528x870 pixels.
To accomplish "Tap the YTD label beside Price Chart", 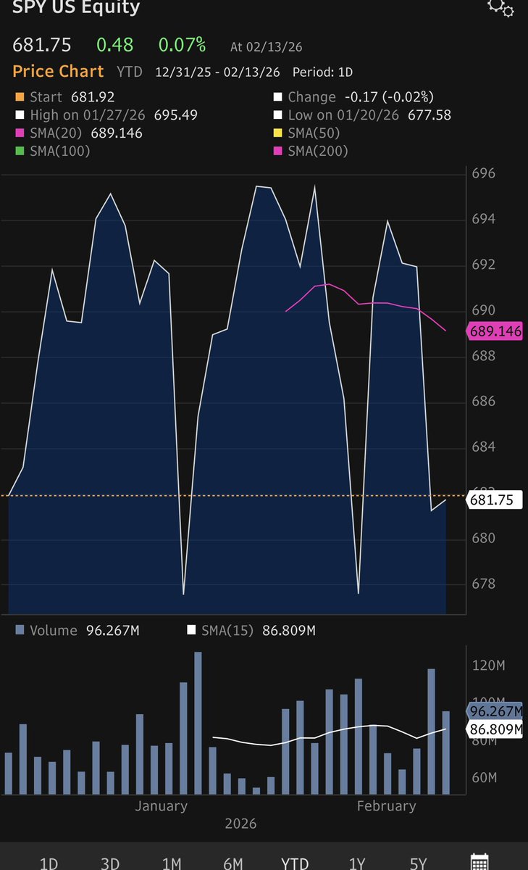I will pyautogui.click(x=130, y=72).
